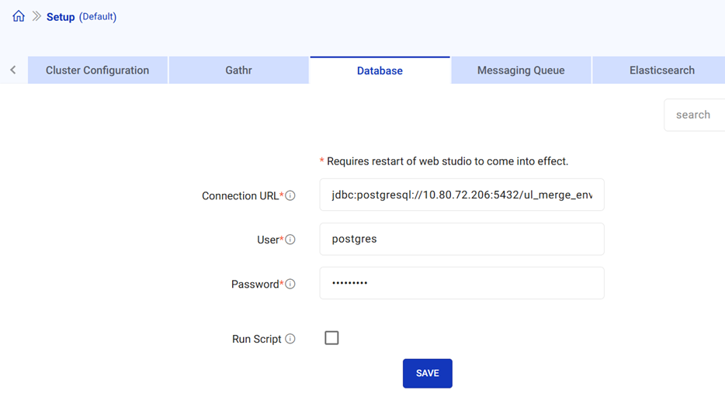Click the SAVE button

[x=427, y=373]
